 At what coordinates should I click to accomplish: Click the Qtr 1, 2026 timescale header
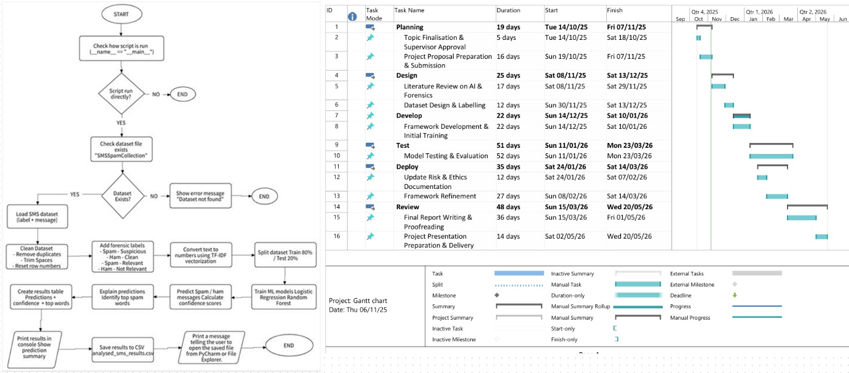click(x=758, y=12)
